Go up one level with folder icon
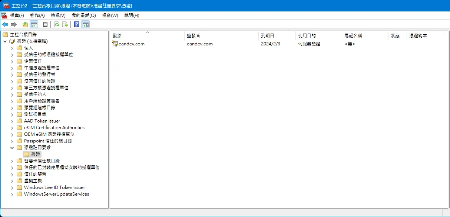Screen dimensions: 450x217 pos(25,25)
